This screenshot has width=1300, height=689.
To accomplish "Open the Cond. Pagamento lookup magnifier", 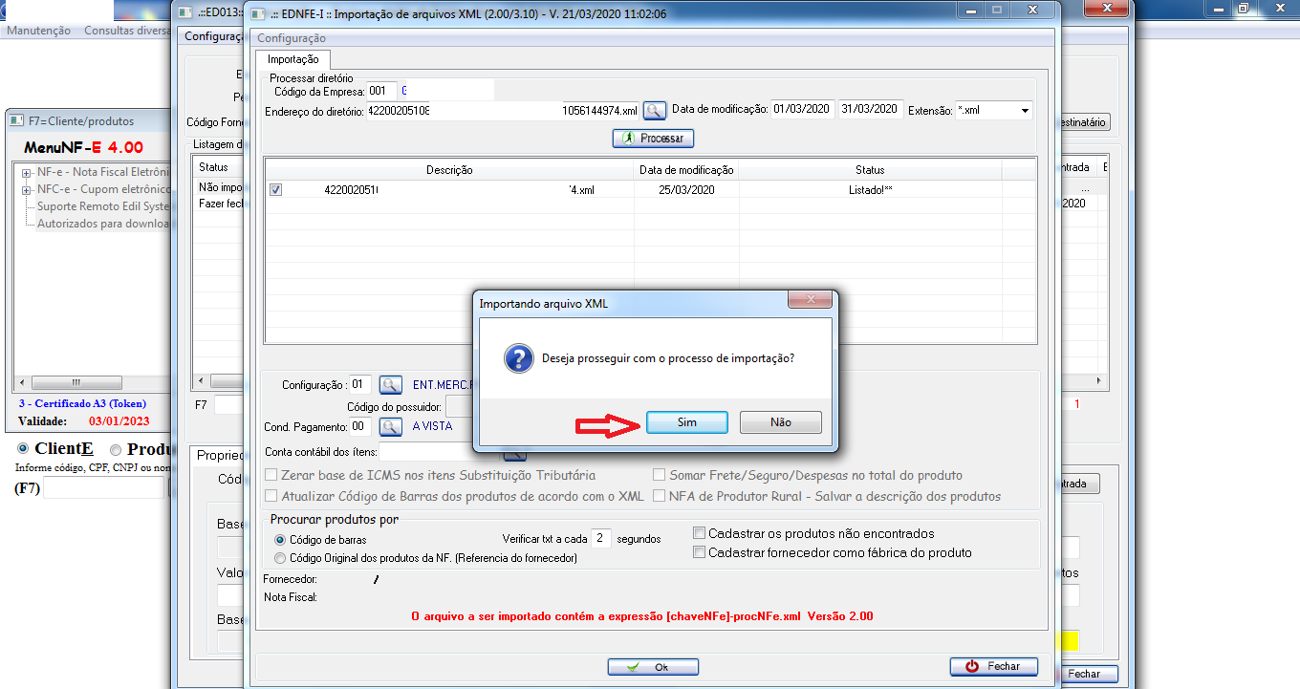I will [x=390, y=426].
